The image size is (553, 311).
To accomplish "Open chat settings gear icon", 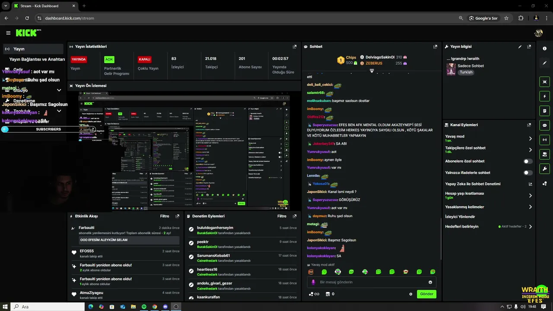I will pos(411,294).
